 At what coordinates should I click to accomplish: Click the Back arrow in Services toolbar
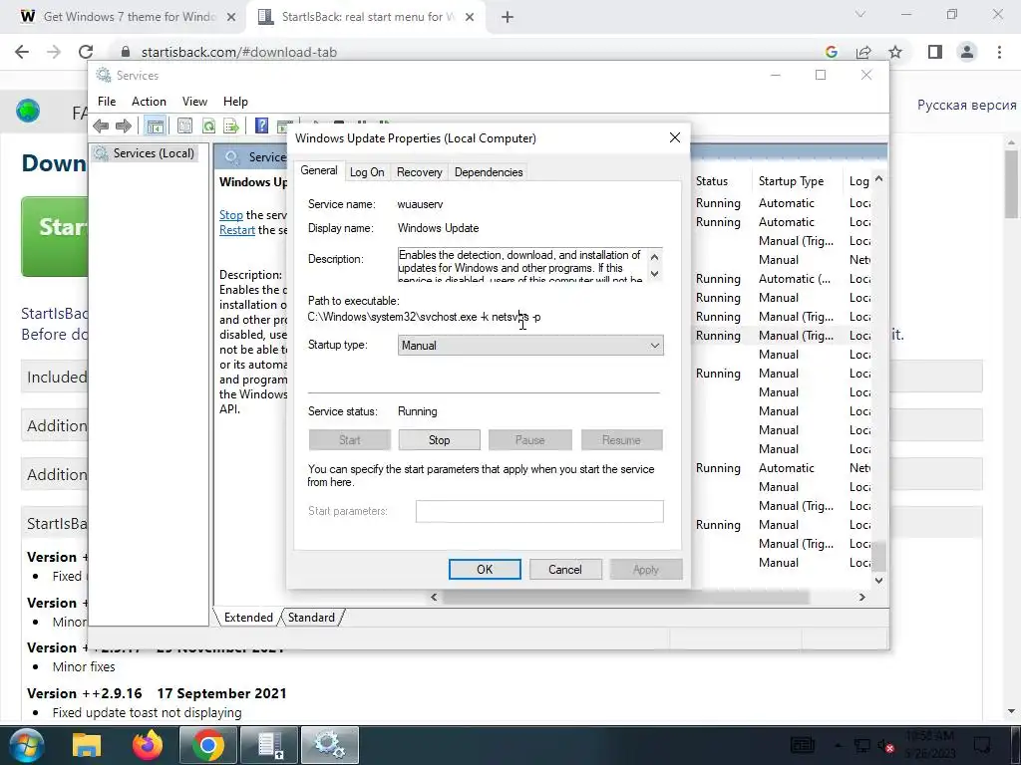pos(101,127)
